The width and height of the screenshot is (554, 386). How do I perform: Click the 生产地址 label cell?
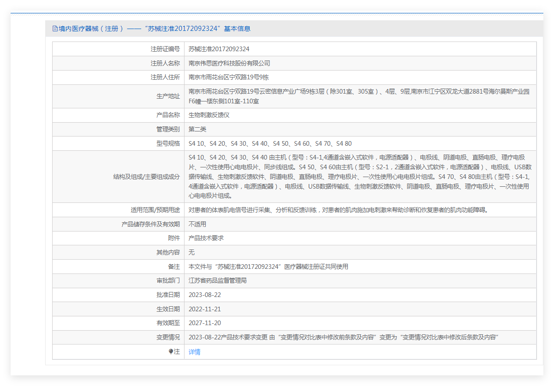(118, 96)
